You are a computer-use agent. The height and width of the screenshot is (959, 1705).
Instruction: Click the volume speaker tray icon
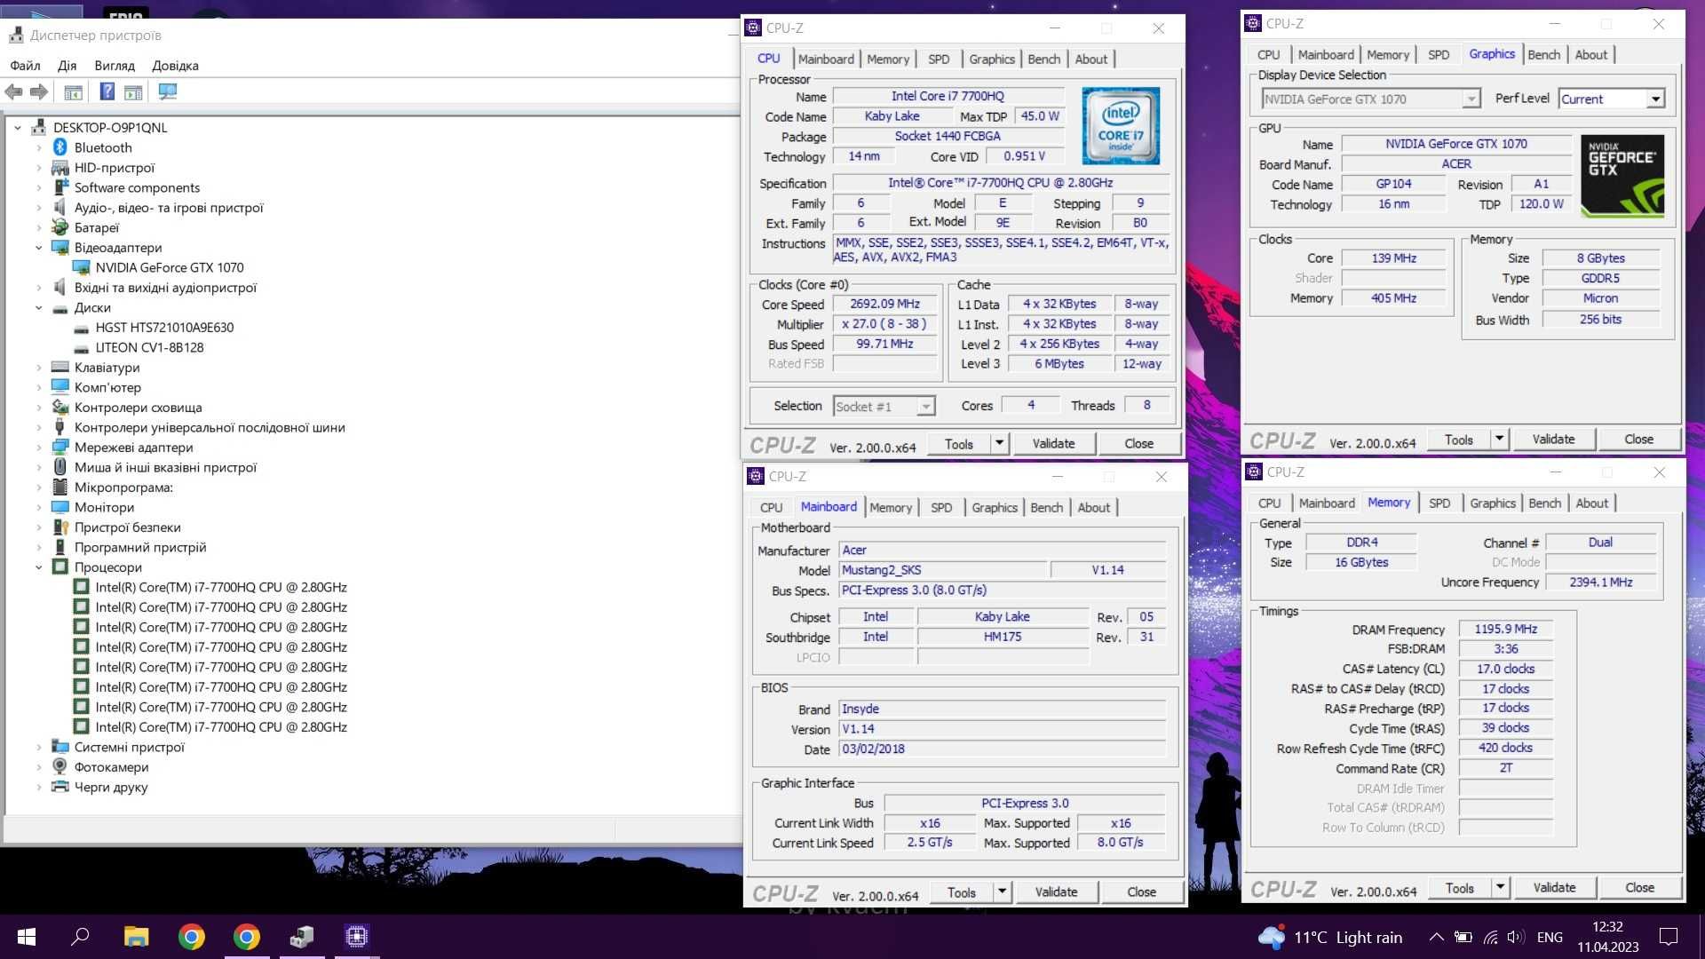[x=1517, y=937]
